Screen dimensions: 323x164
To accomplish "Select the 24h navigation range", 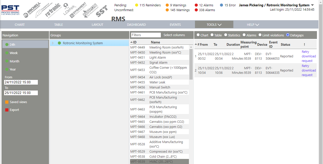I will tap(25, 44).
